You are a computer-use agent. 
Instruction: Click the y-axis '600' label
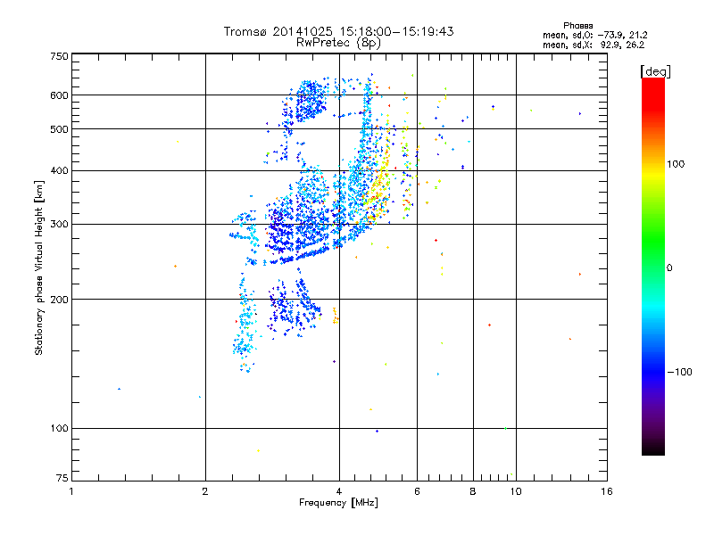coord(59,95)
